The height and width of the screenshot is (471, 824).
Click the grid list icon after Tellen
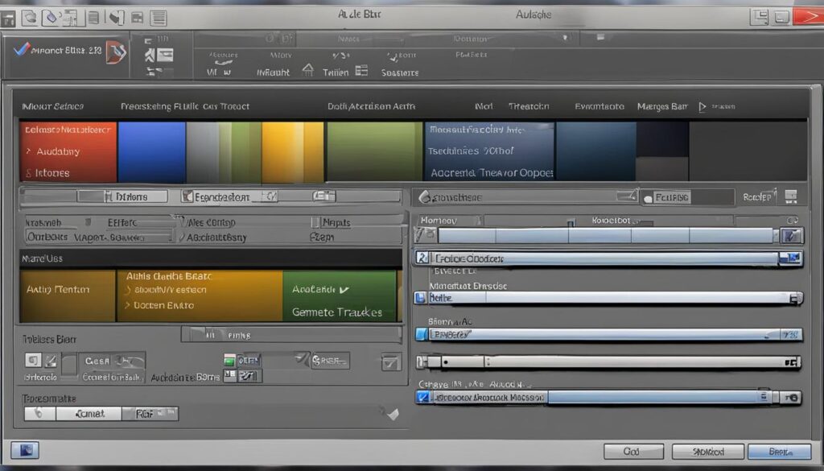[x=361, y=70]
